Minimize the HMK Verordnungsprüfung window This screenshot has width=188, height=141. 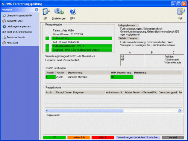coord(174,4)
